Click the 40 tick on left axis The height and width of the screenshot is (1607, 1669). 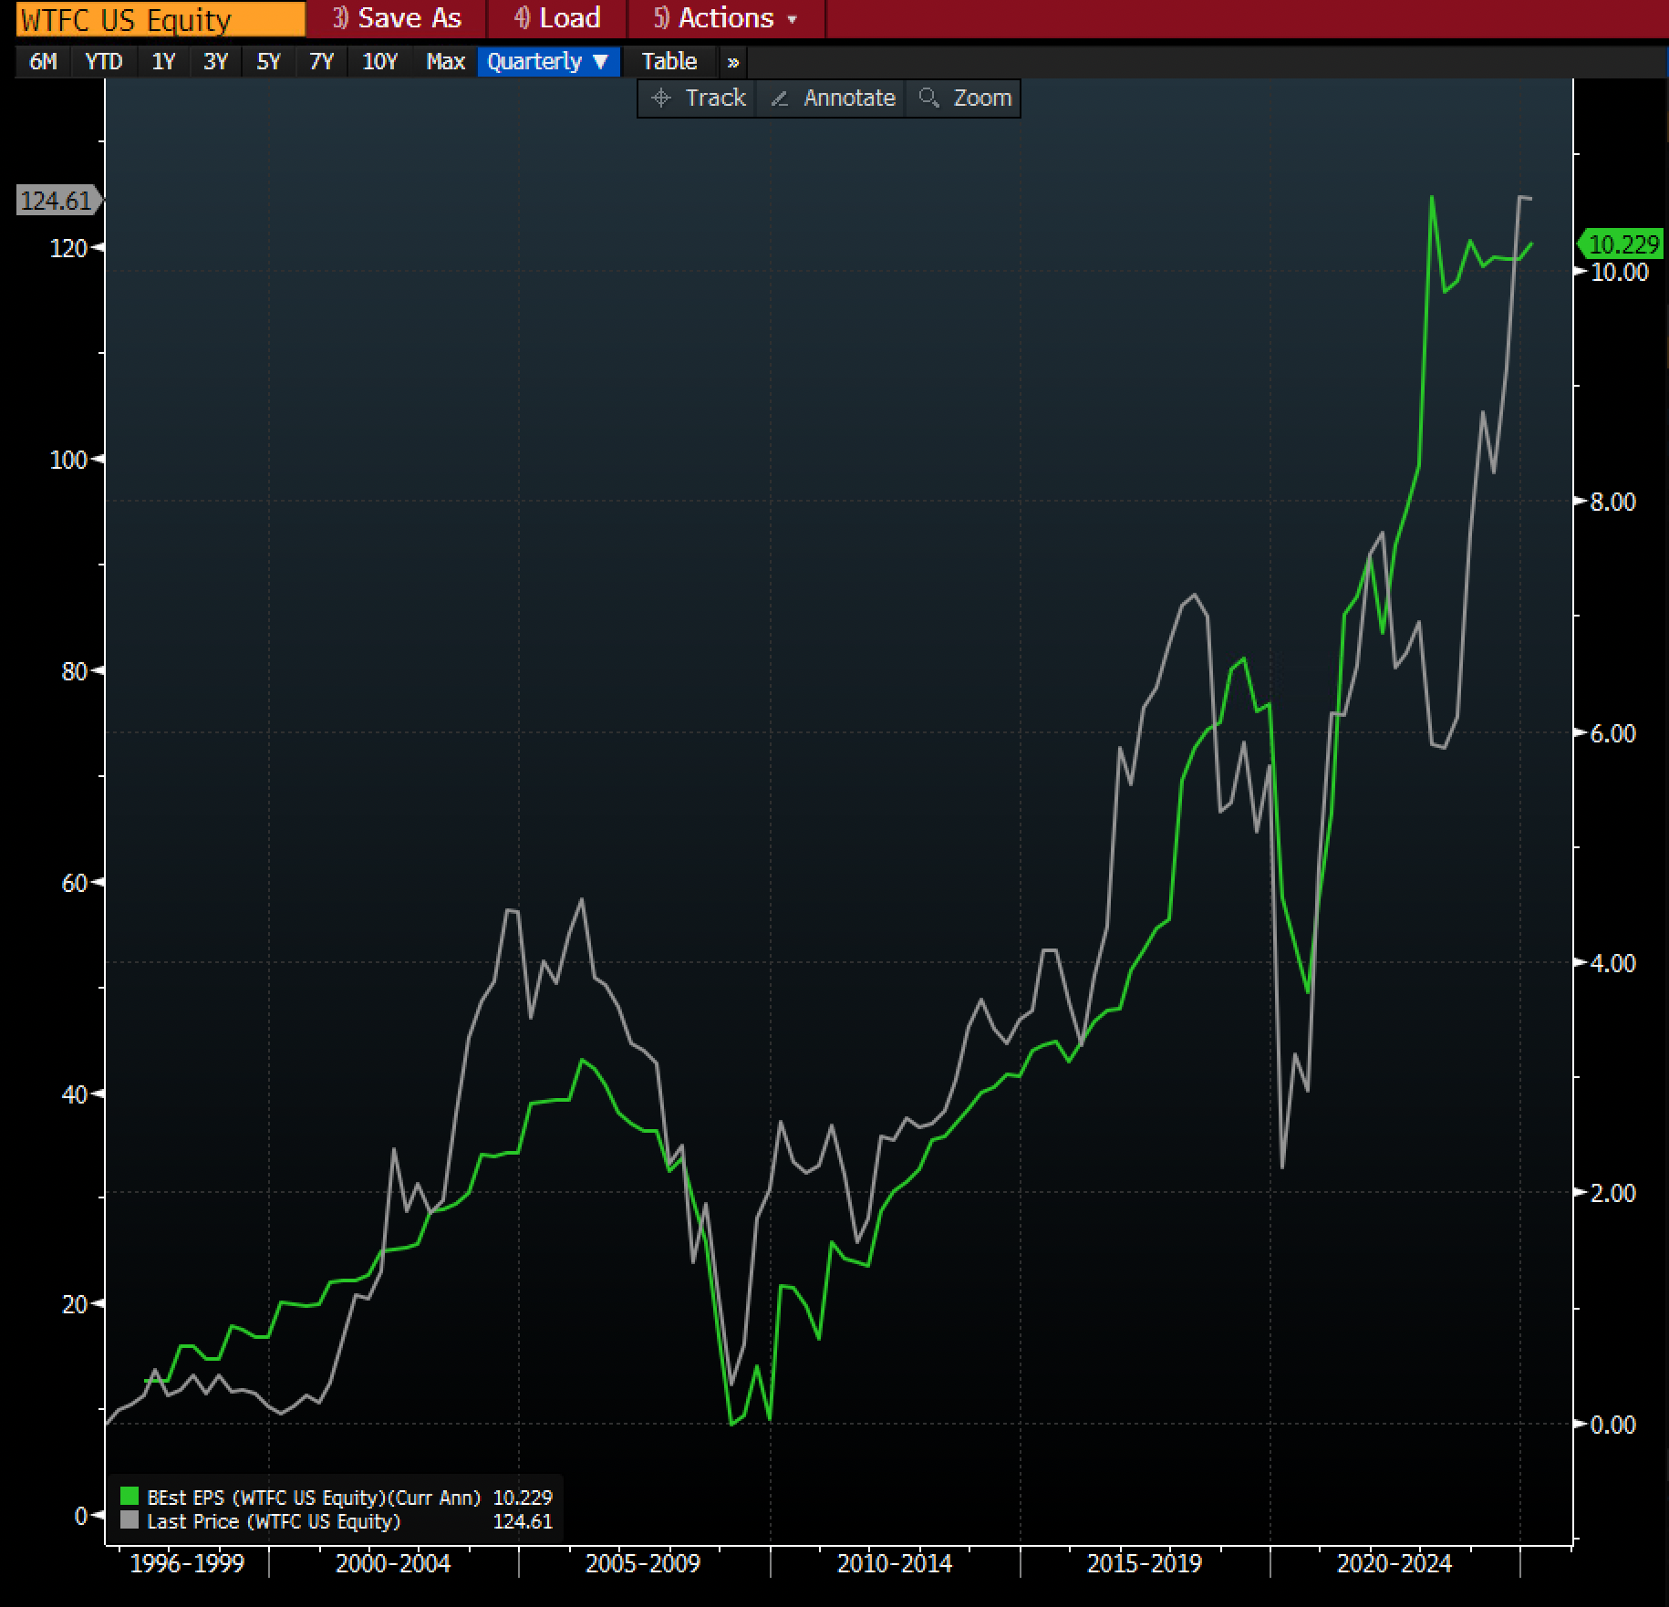point(74,1094)
